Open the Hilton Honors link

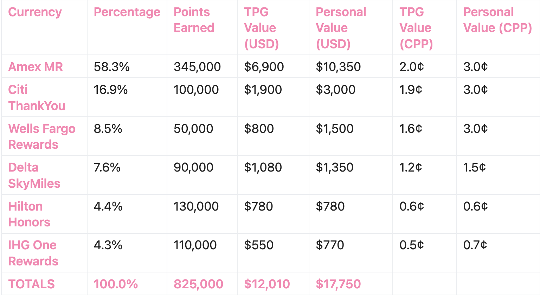tap(29, 214)
